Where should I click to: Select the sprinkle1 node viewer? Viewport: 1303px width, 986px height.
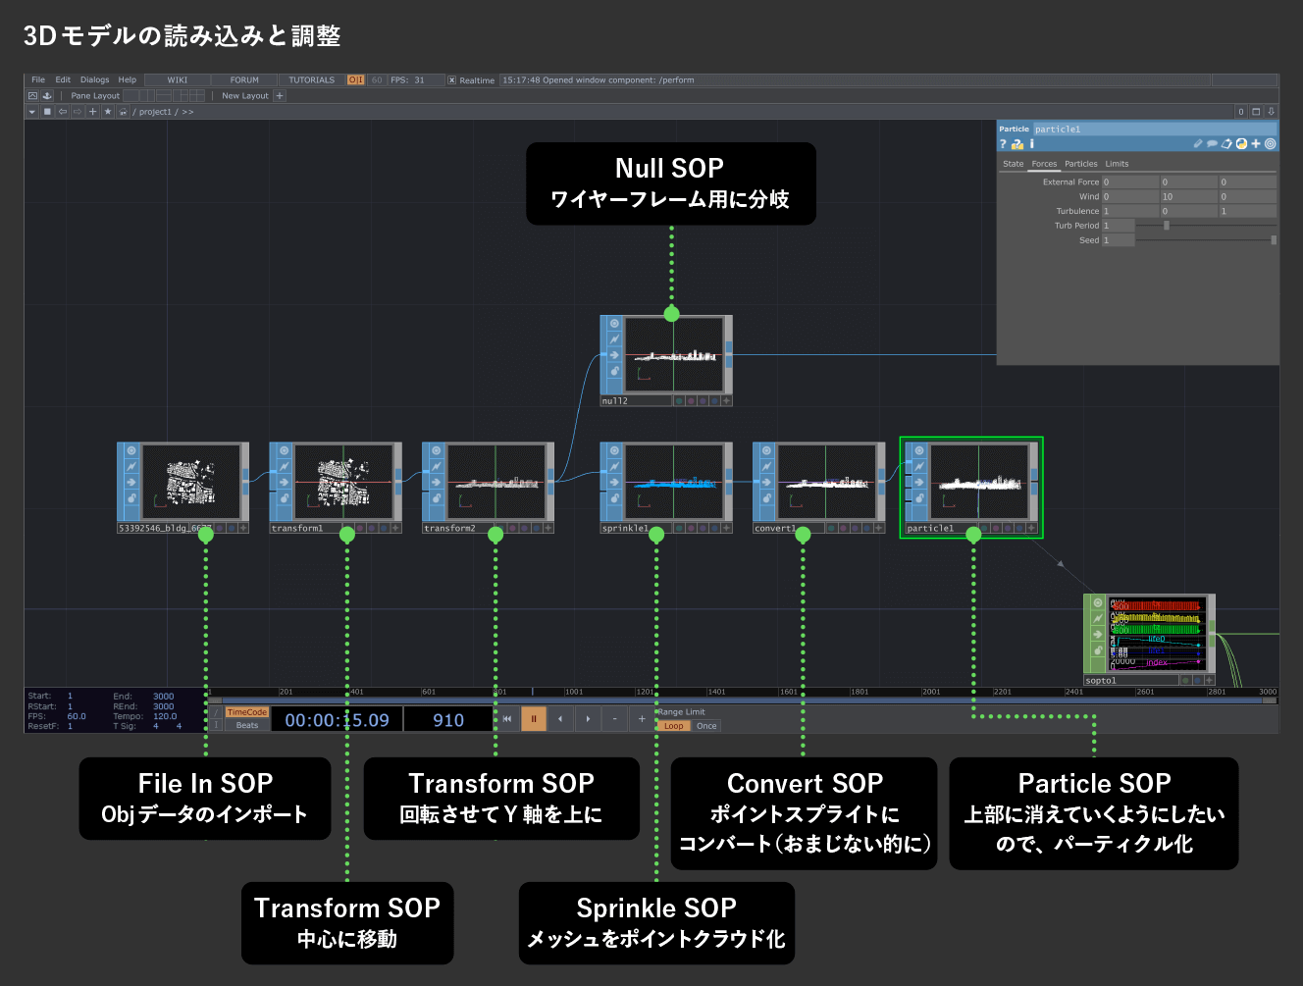[673, 482]
